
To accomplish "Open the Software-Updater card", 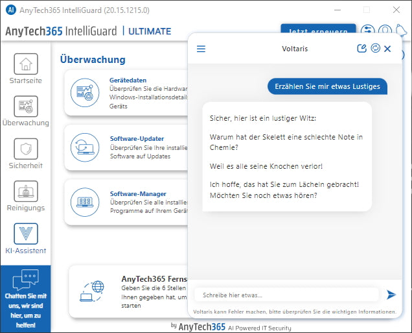I will pyautogui.click(x=126, y=147).
